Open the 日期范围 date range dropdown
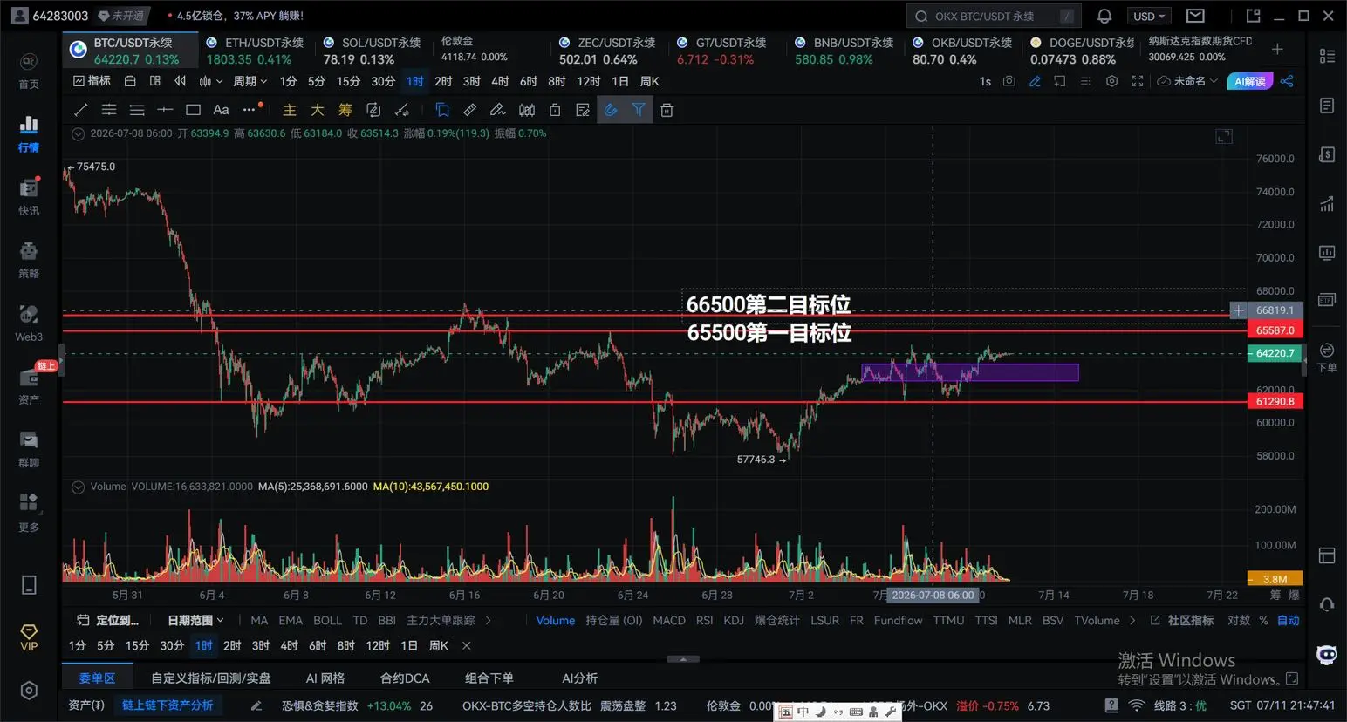This screenshot has width=1347, height=722. point(195,621)
